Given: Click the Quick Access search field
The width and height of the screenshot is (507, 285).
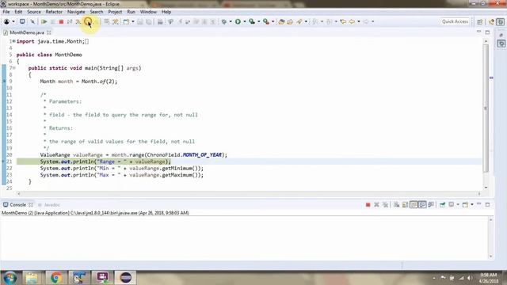Looking at the screenshot, I should click(x=455, y=21).
